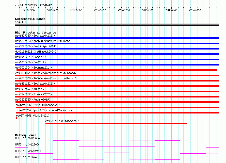Image resolution: width=226 pixels, height=163 pixels.
Task: Click the esv32878 (deSmith2007) label
Action: pyautogui.click(x=62, y=121)
